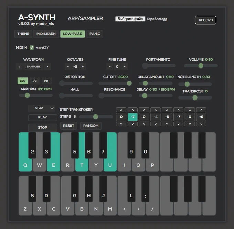
Task: Stop the arpeggiator with STOP
Action: (43, 127)
